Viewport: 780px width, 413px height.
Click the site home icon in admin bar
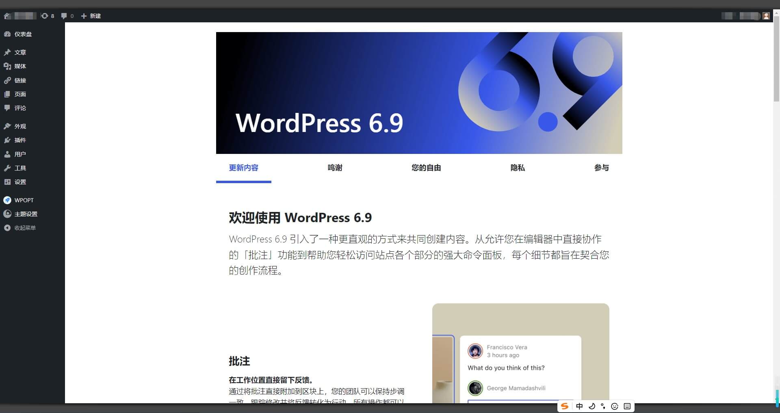coord(7,16)
